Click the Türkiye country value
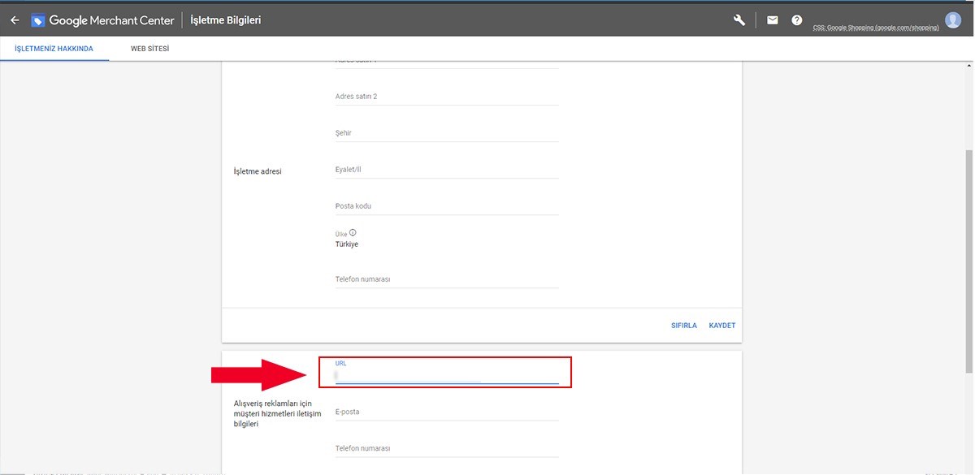The height and width of the screenshot is (475, 975). tap(347, 244)
